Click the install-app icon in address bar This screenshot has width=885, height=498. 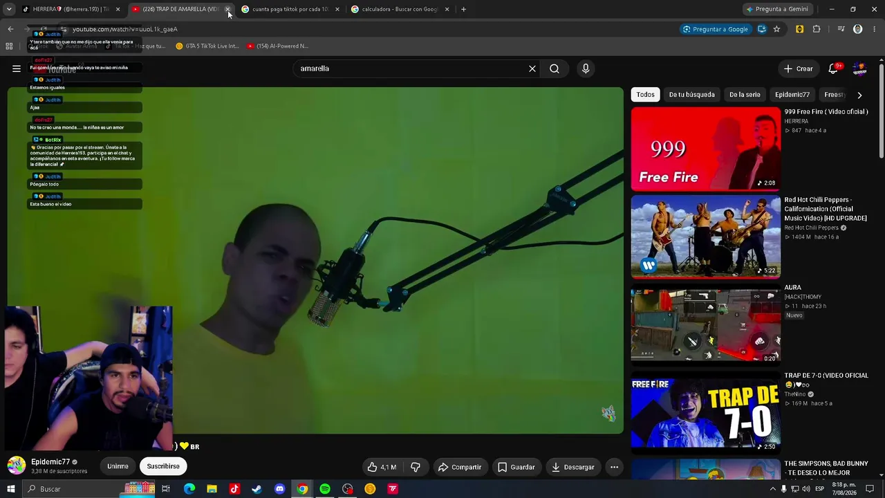(762, 29)
